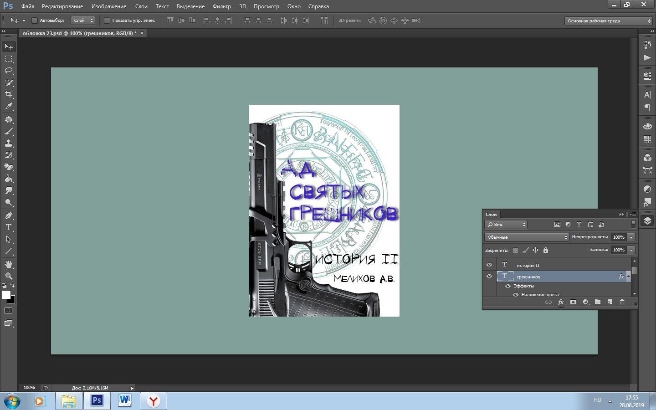Select the Zoom tool
This screenshot has width=656, height=410.
[x=9, y=276]
